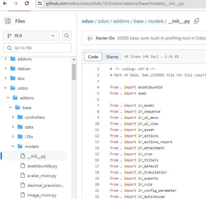206x199 pixels.
Task: Go back using the browser back arrow
Action: coord(5,3)
